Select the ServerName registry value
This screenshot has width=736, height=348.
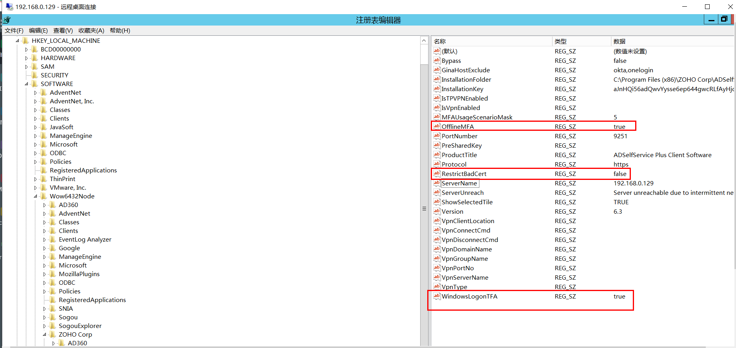pyautogui.click(x=459, y=183)
